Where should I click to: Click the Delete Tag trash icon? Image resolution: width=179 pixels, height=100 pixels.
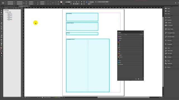pos(141,79)
